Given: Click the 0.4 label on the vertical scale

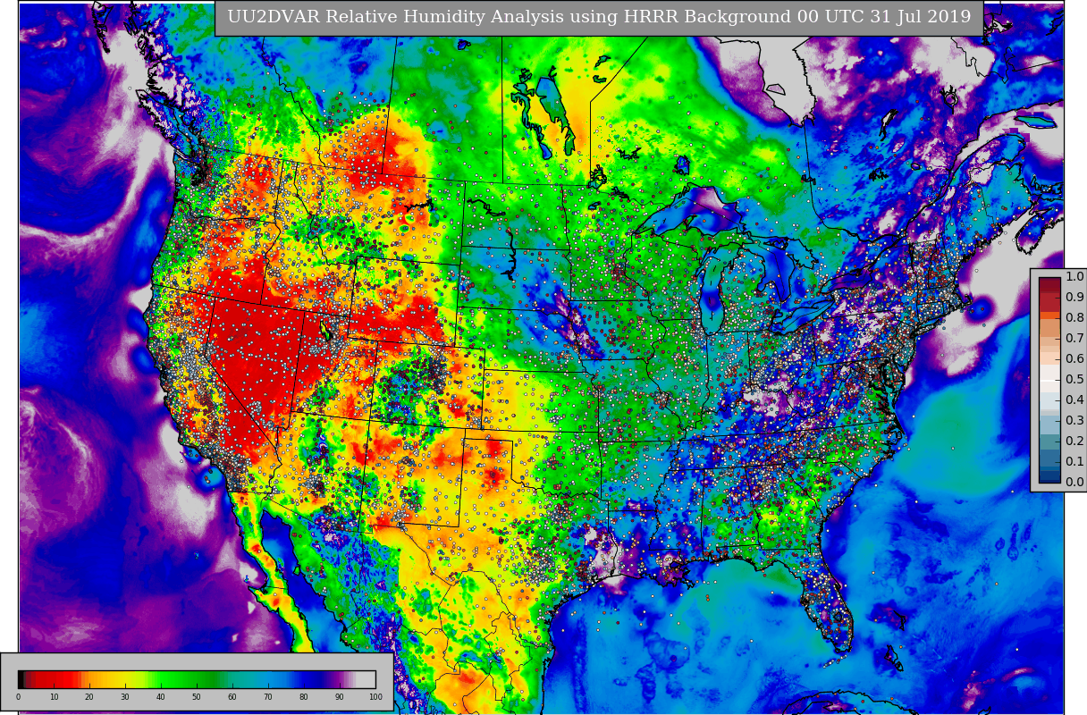Looking at the screenshot, I should coord(1074,400).
